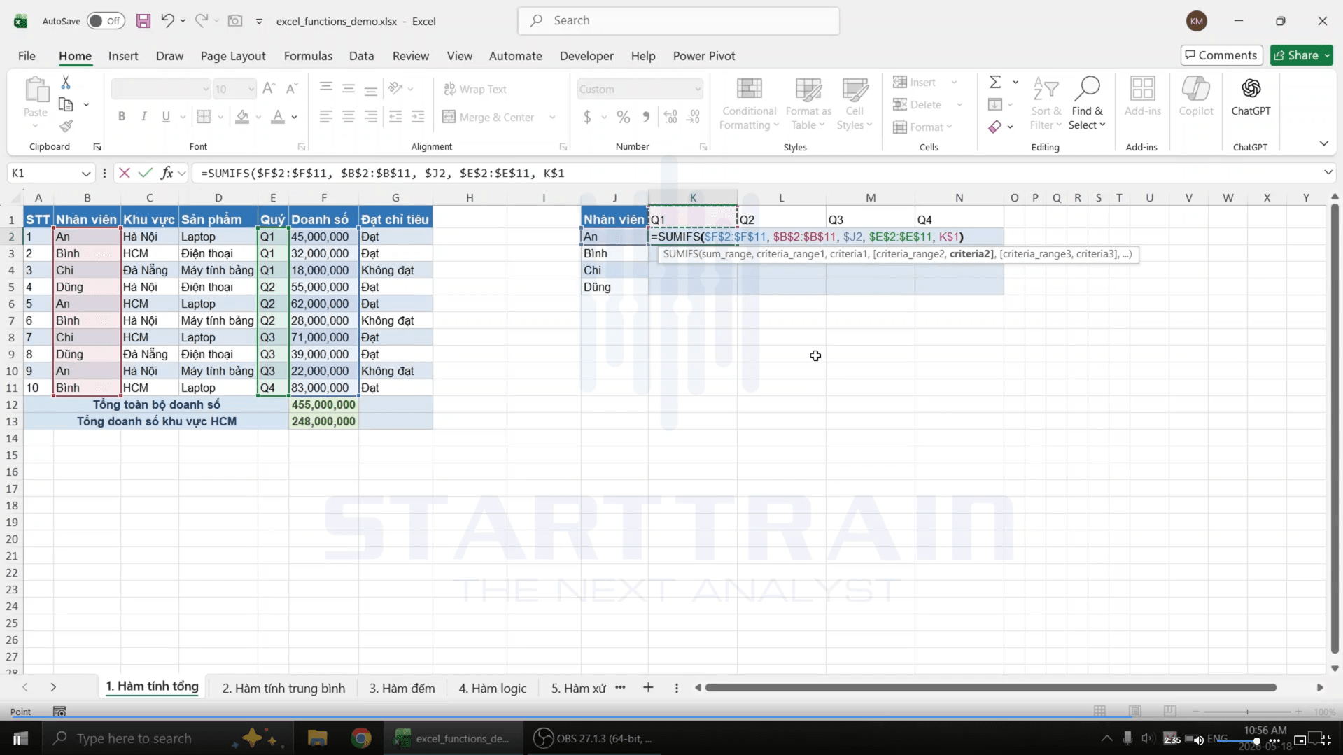
Task: Toggle Underline formatting
Action: tap(166, 117)
